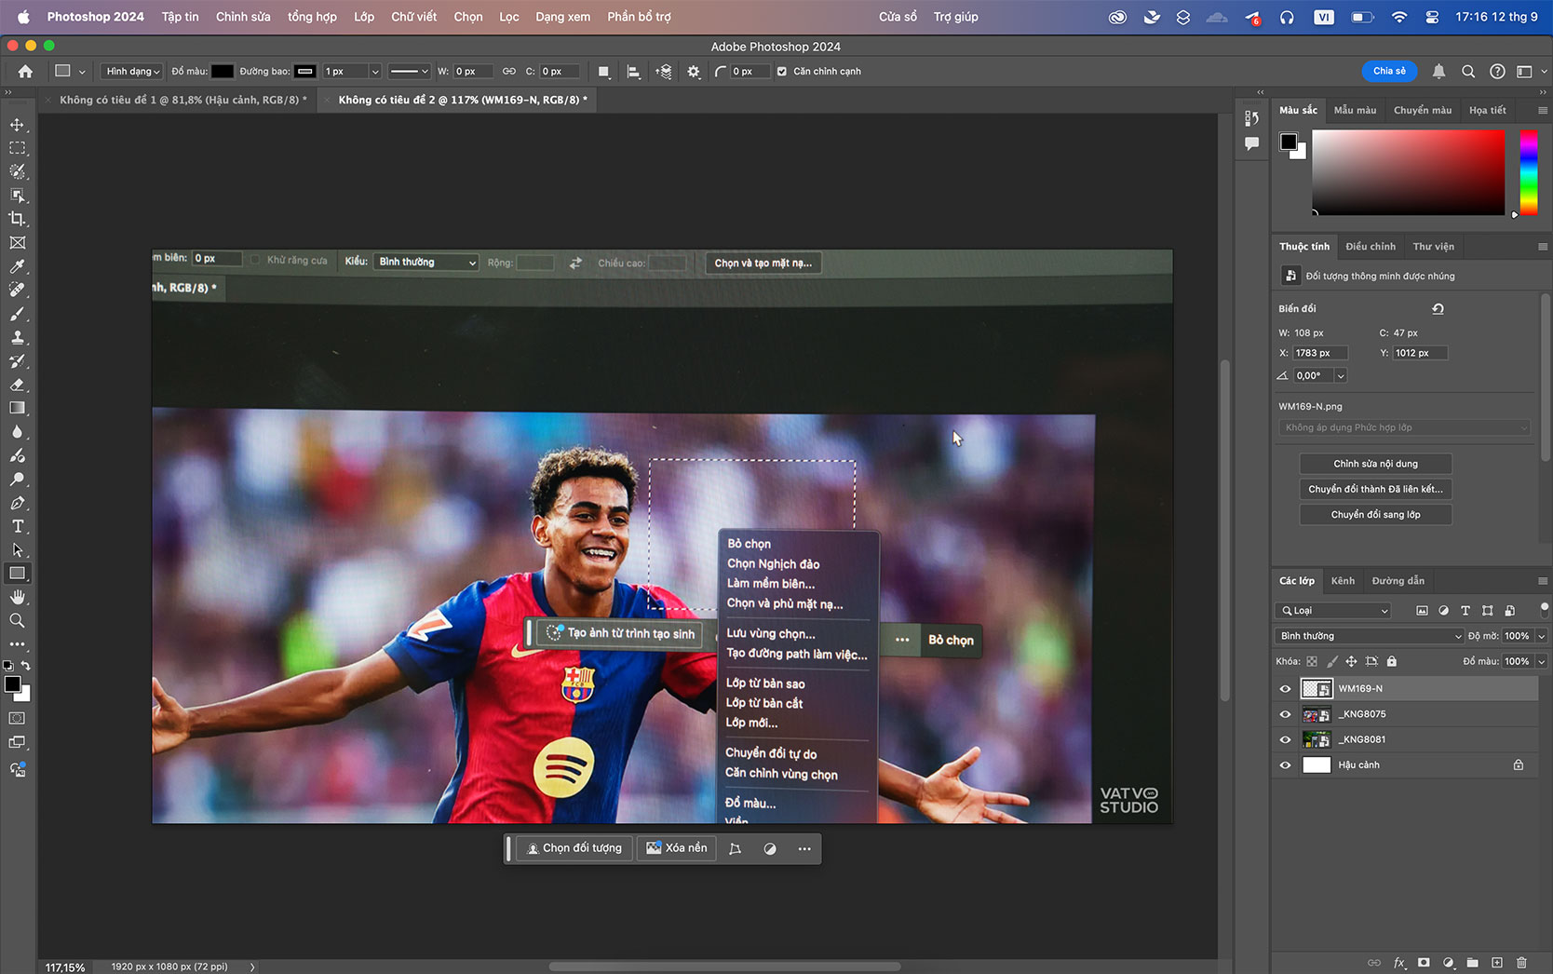Hide the _KNG8075 layer
This screenshot has height=974, width=1553.
[1285, 714]
